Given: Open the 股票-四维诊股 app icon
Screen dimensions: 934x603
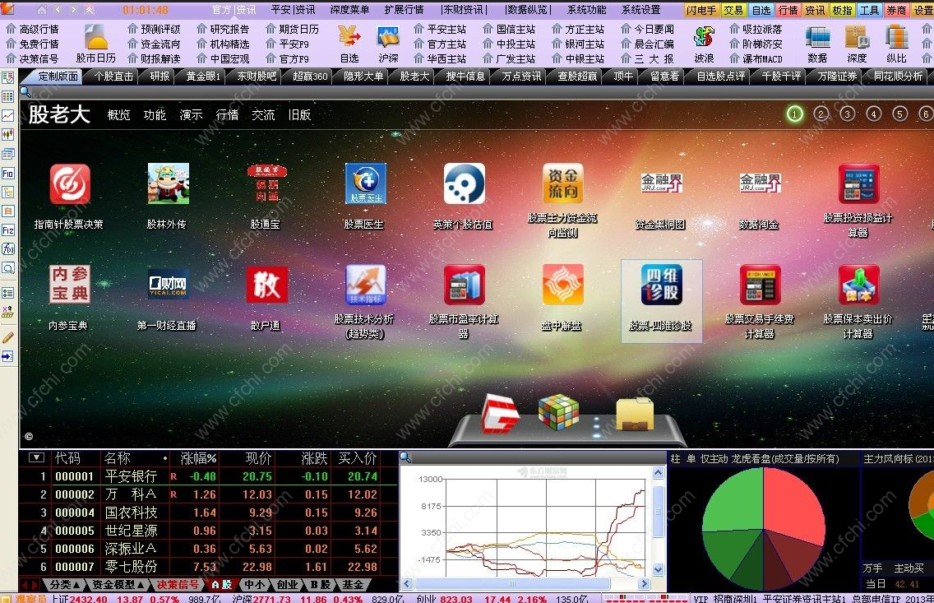Looking at the screenshot, I should pos(661,285).
